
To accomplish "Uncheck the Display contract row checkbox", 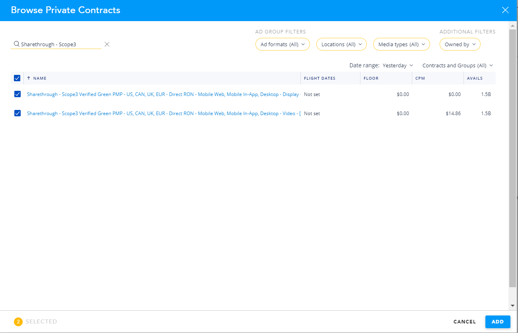I will pos(17,94).
